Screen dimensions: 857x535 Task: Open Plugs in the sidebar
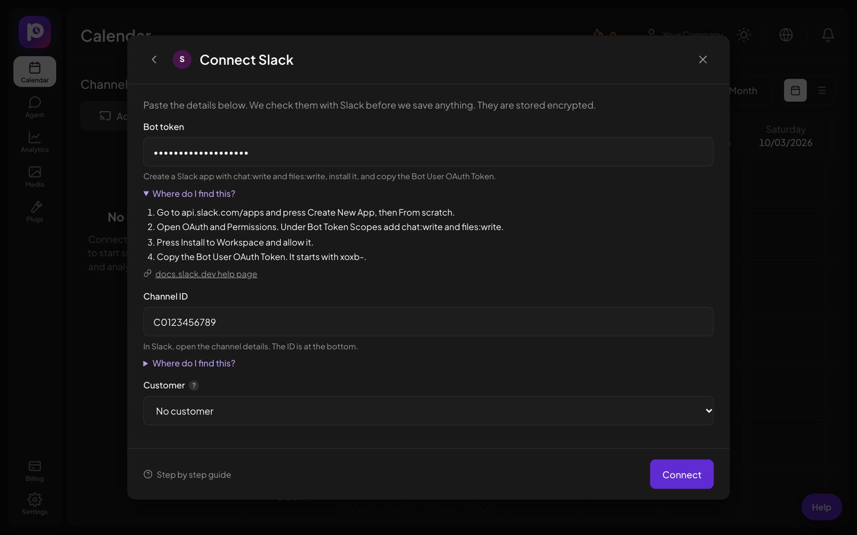[35, 211]
